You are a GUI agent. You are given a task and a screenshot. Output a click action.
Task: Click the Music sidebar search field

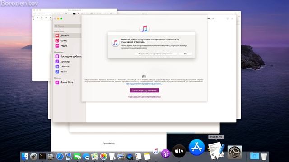tap(68, 26)
